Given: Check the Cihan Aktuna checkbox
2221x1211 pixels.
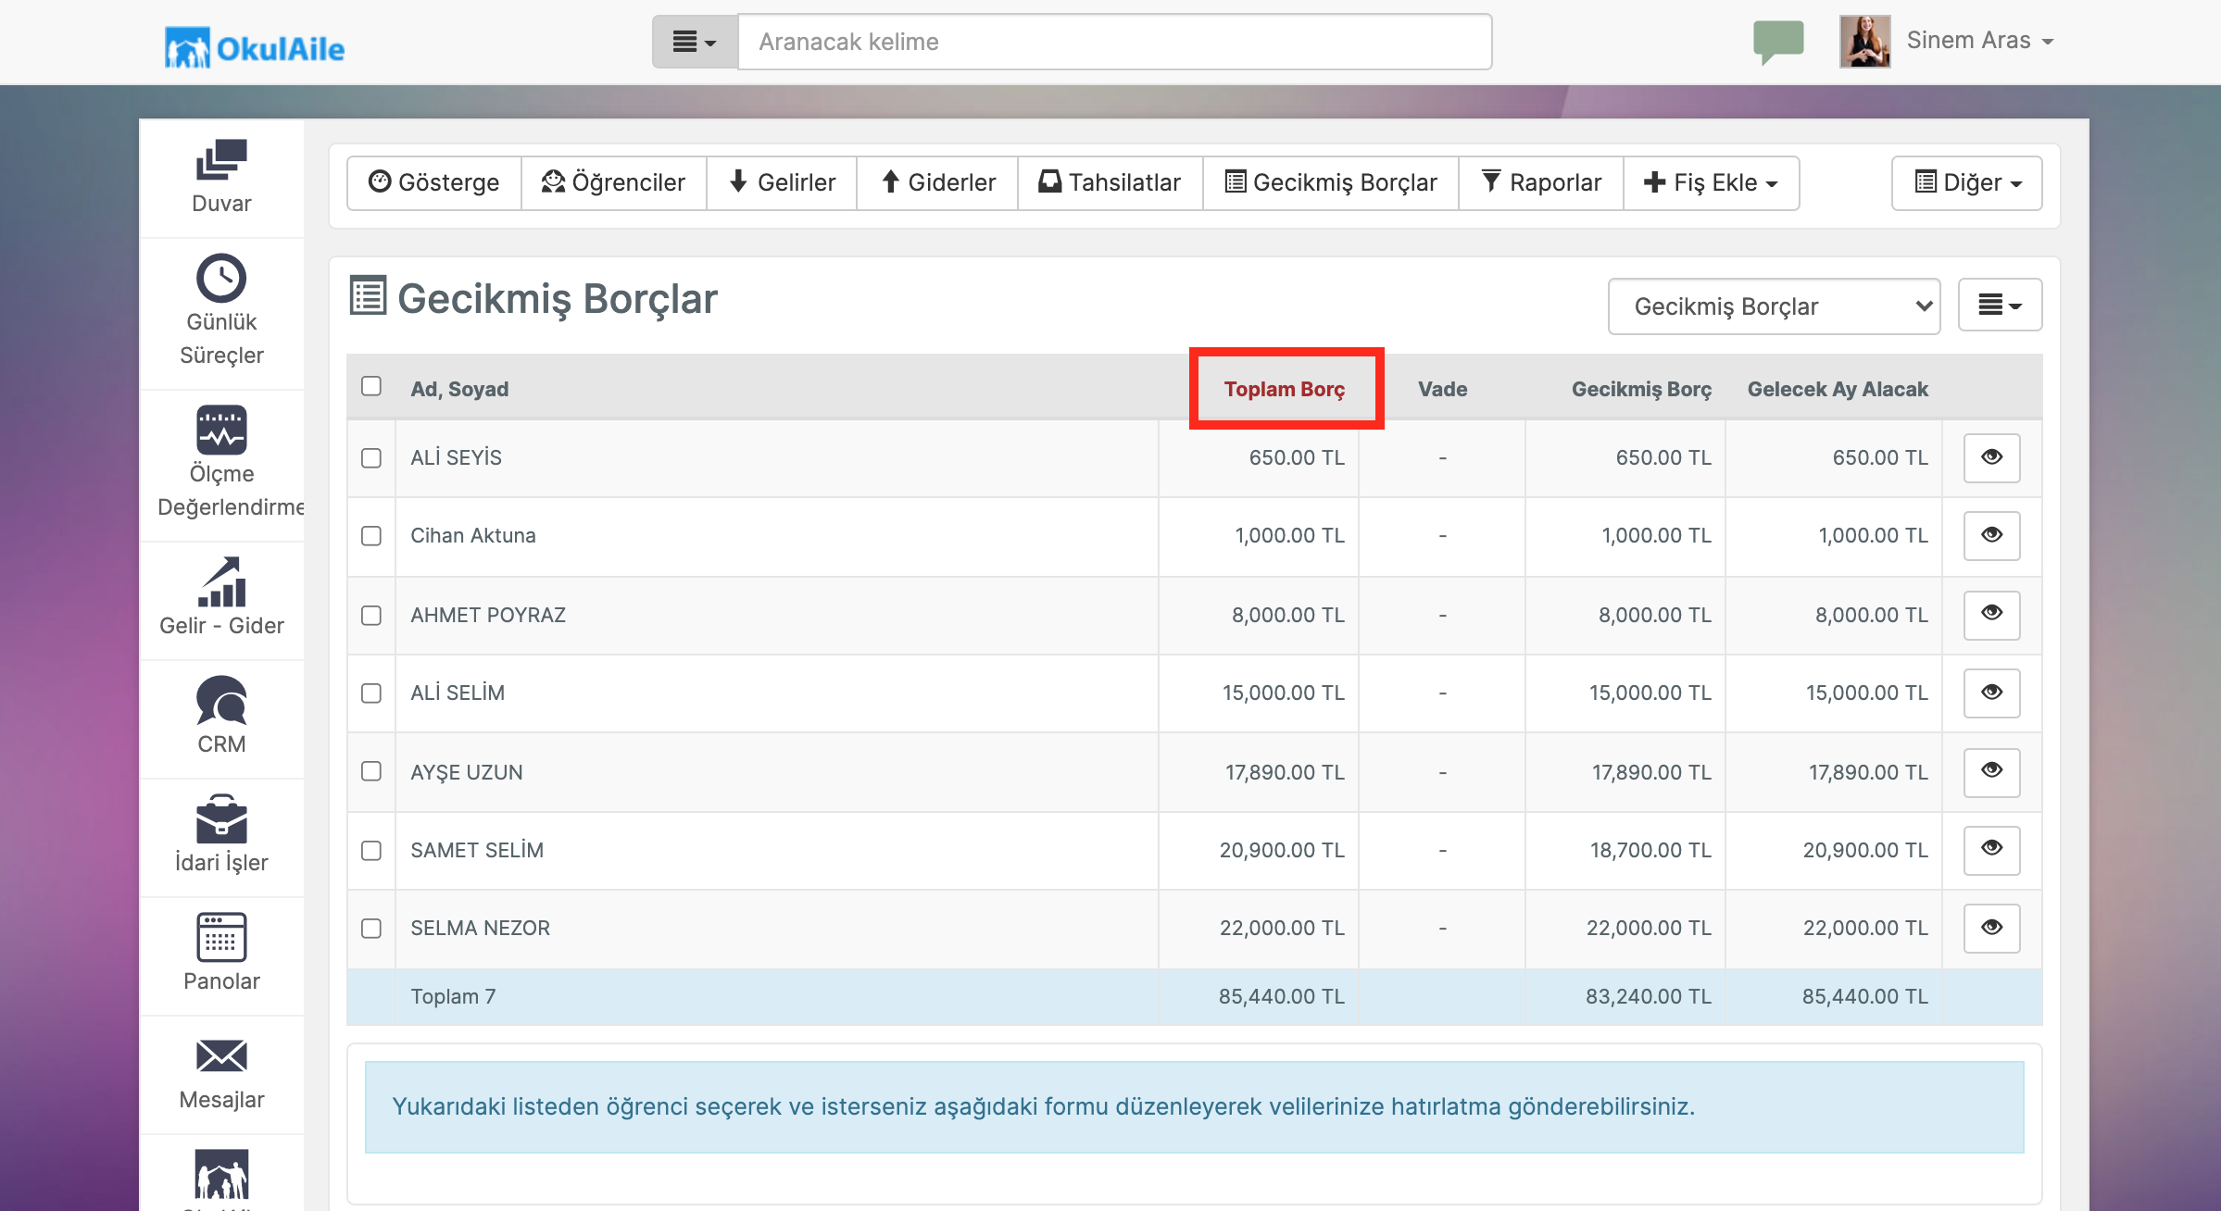Looking at the screenshot, I should [371, 536].
